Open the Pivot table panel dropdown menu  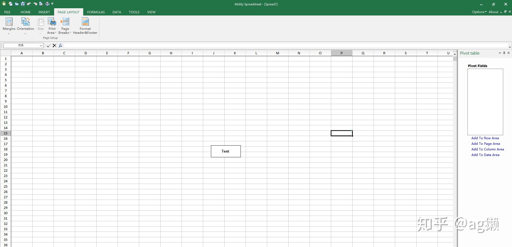tap(499, 53)
